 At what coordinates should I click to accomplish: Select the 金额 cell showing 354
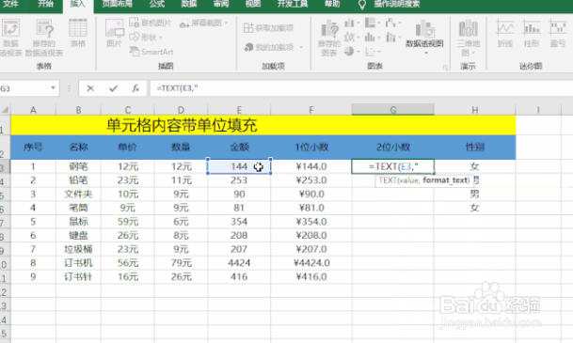pos(239,222)
